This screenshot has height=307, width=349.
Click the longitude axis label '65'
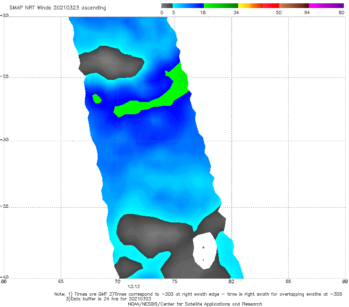click(x=61, y=281)
